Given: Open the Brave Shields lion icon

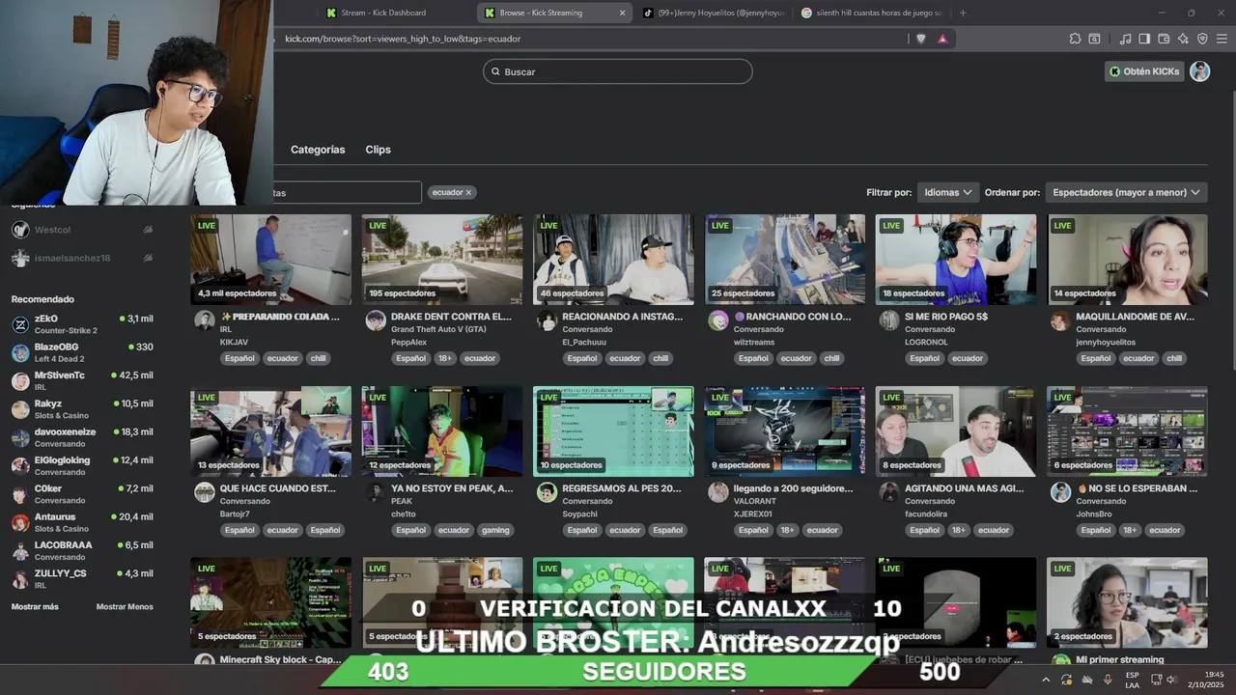Looking at the screenshot, I should tap(920, 39).
